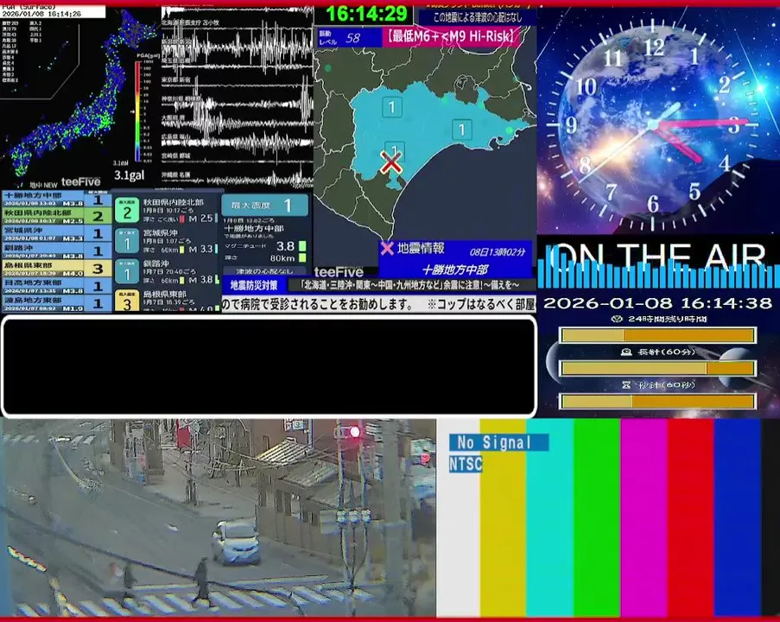Viewport: 780px width, 622px height.
Task: Click the 08日13時02分 time in blue info panel
Action: coord(498,252)
